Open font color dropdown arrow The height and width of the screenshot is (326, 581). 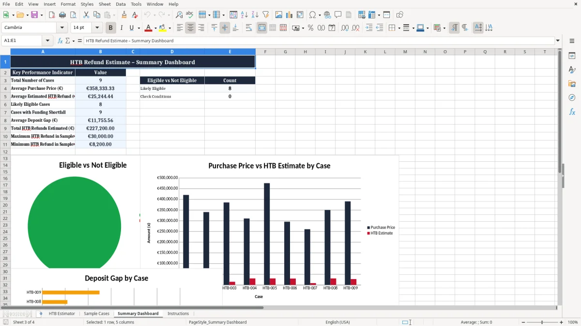pos(155,28)
